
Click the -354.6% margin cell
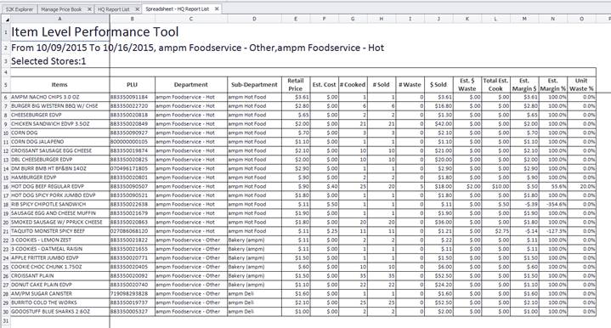553,205
